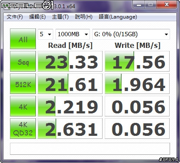This screenshot has height=163, width=180.
Task: Click the Seq write value 17.56
Action: click(x=137, y=61)
